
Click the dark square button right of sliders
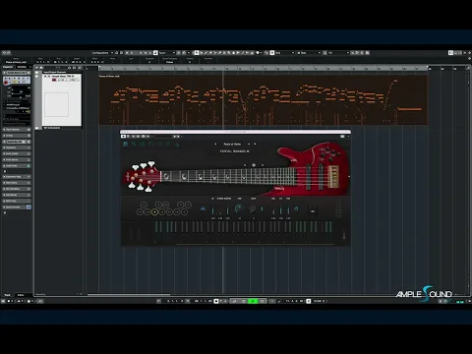tap(313, 211)
